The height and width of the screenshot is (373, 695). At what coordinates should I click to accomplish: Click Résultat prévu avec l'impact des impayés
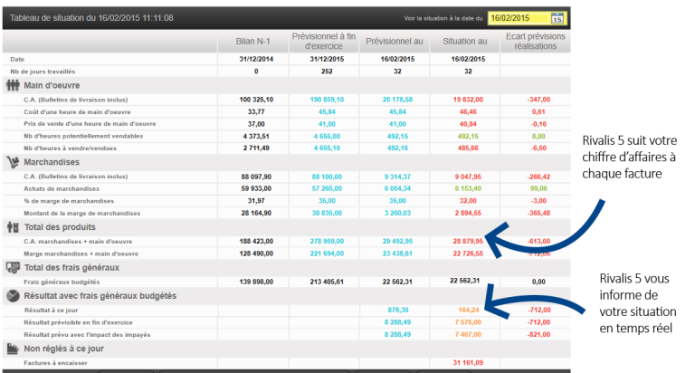87,334
